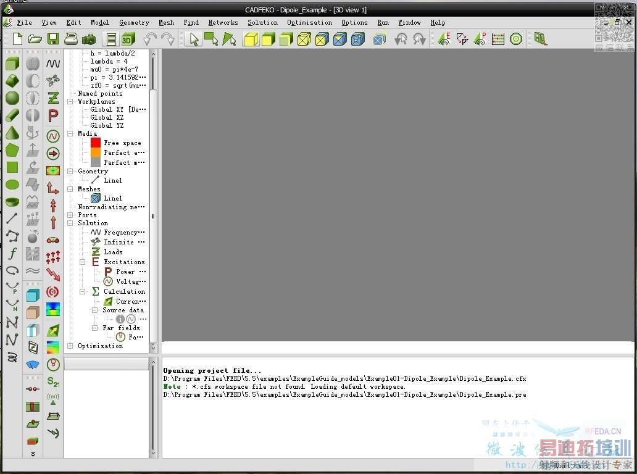Screen dimensions: 637x474
Task: Collapse the Excitations tree node
Action: (83, 262)
